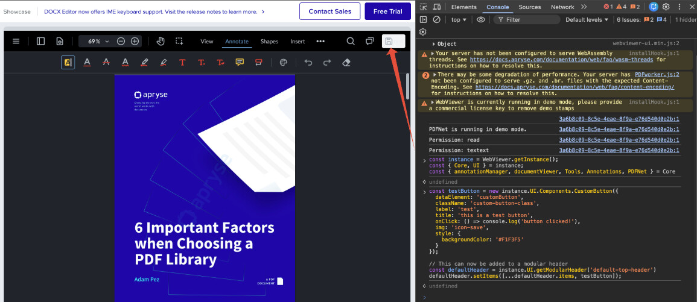Image resolution: width=697 pixels, height=302 pixels.
Task: Expand the Default levels dropdown
Action: tap(587, 19)
